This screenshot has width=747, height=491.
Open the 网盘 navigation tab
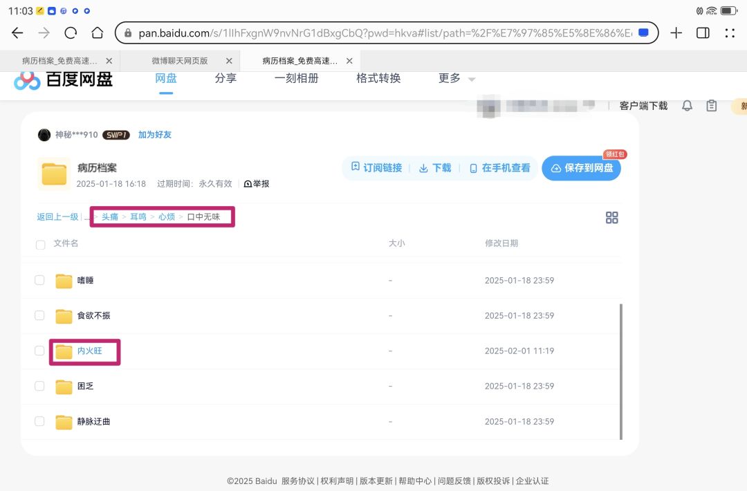tap(166, 78)
